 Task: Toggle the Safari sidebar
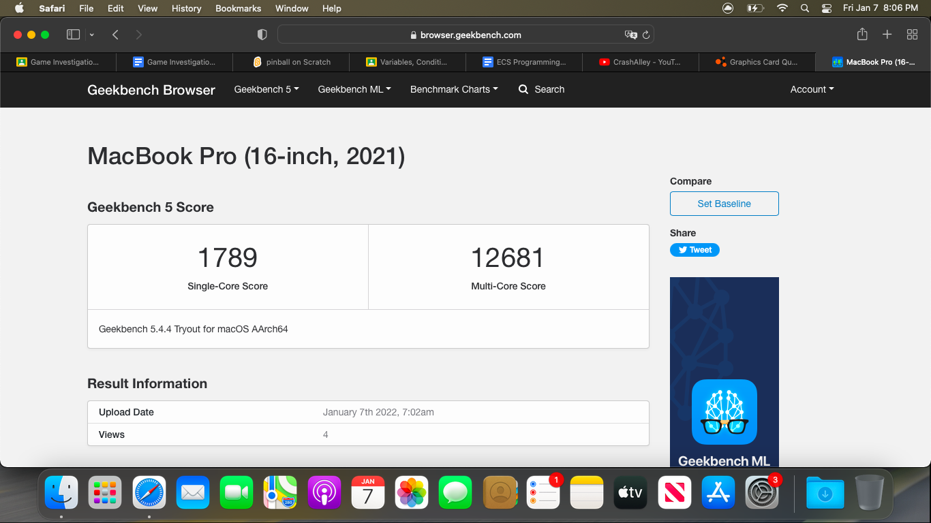tap(74, 35)
